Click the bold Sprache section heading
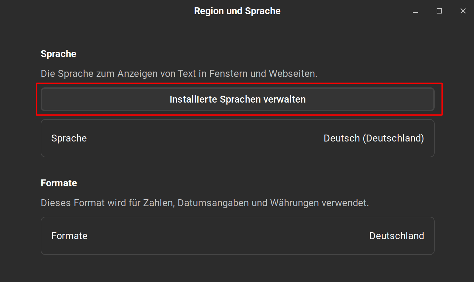Screen dimensions: 474x282 pos(59,54)
